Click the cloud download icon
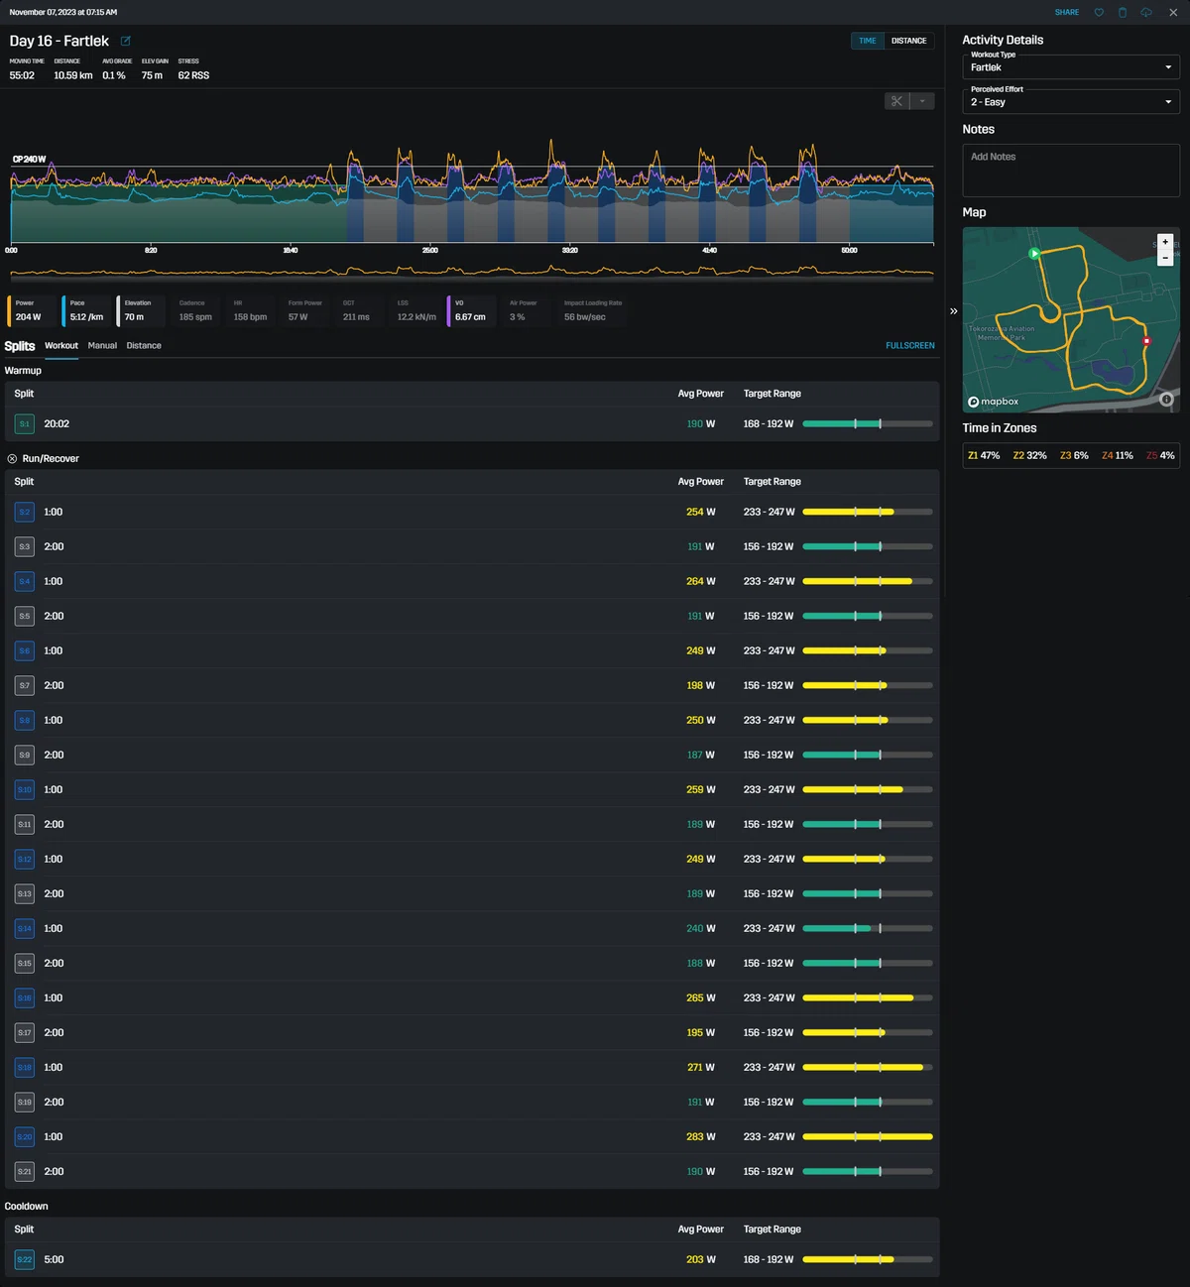The height and width of the screenshot is (1287, 1190). [1146, 12]
